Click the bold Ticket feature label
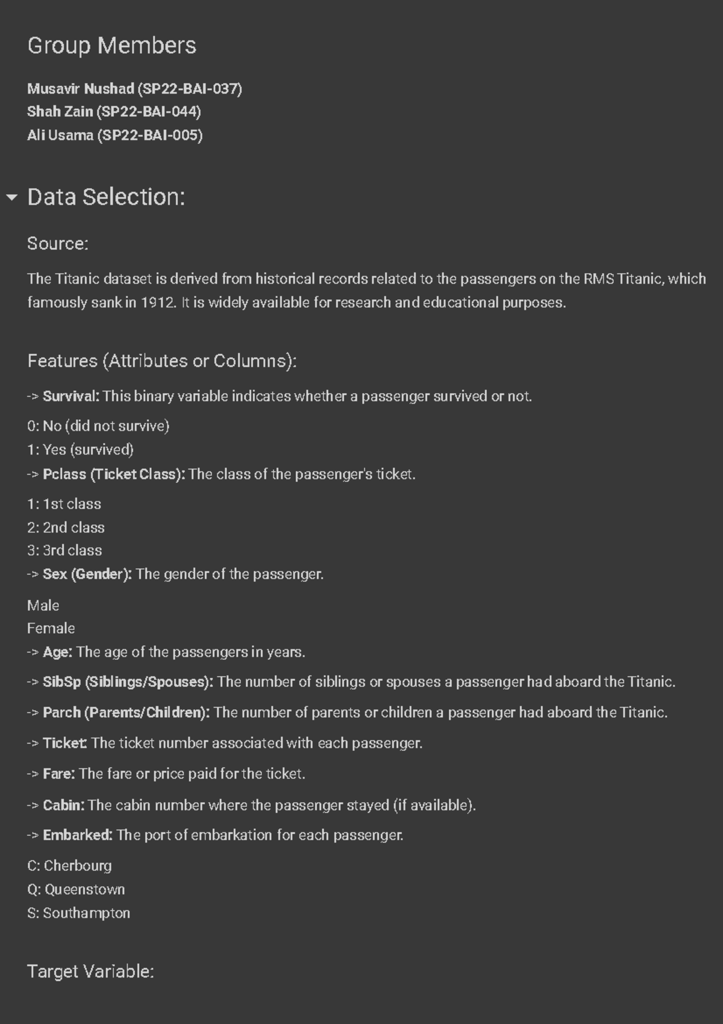This screenshot has height=1024, width=723. coord(64,743)
